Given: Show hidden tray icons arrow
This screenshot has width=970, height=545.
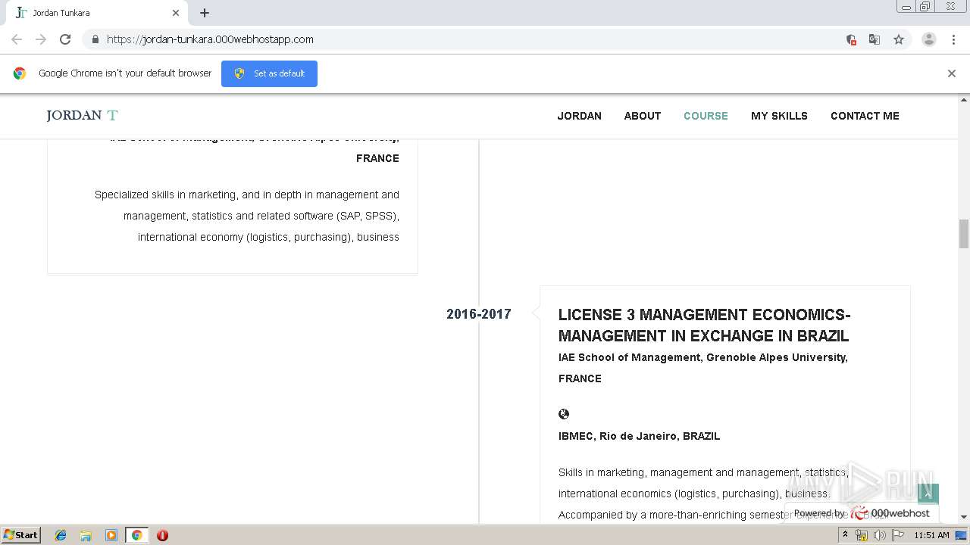Looking at the screenshot, I should (845, 535).
